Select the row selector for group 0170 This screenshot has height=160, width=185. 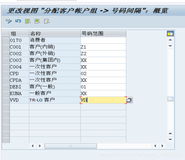[6, 40]
